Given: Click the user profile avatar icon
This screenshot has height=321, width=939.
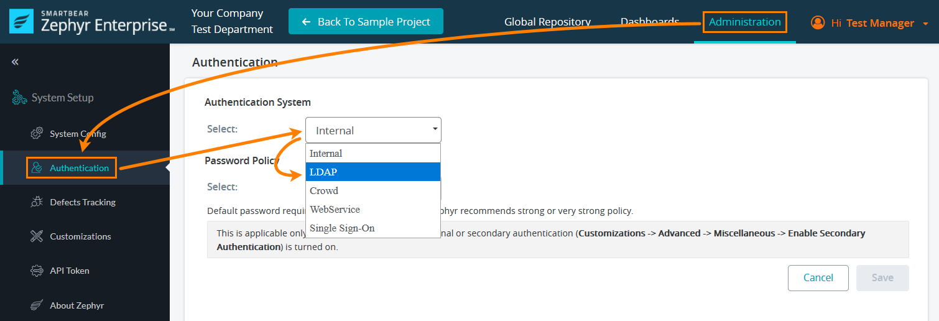Looking at the screenshot, I should [x=817, y=23].
